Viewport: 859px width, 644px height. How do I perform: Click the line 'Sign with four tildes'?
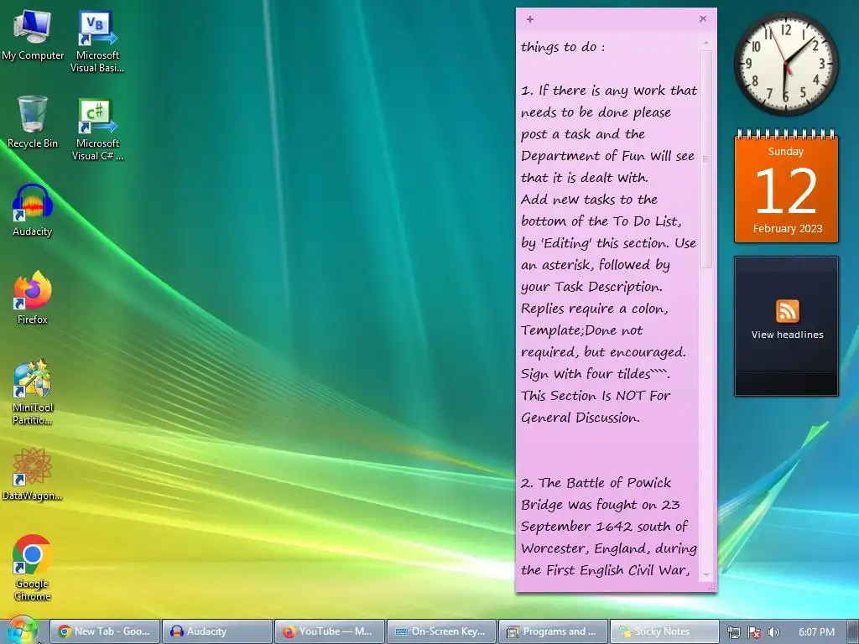point(595,374)
